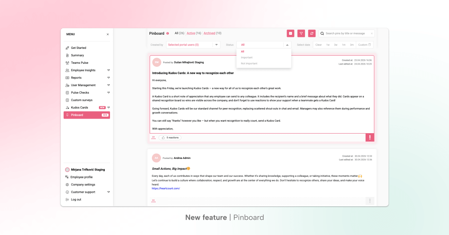Expand the Reports submenu arrow
This screenshot has width=449, height=235.
(109, 78)
